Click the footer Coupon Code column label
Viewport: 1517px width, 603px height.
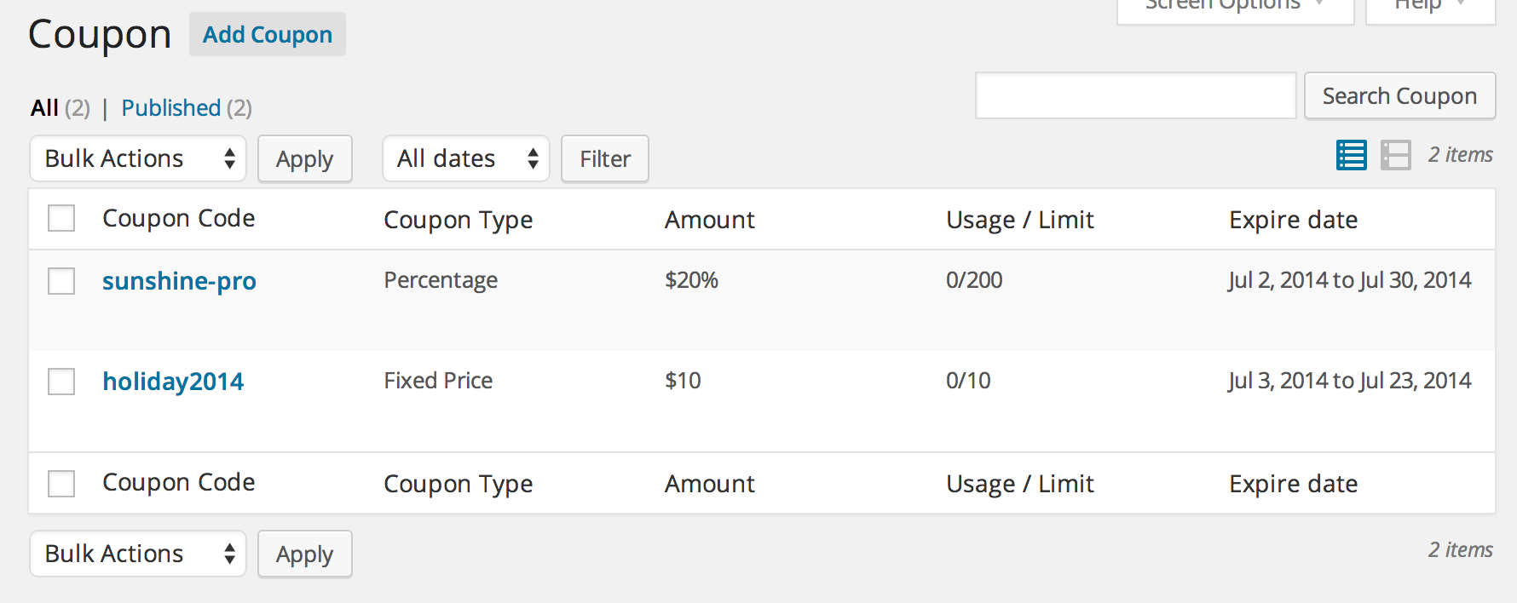(x=179, y=482)
